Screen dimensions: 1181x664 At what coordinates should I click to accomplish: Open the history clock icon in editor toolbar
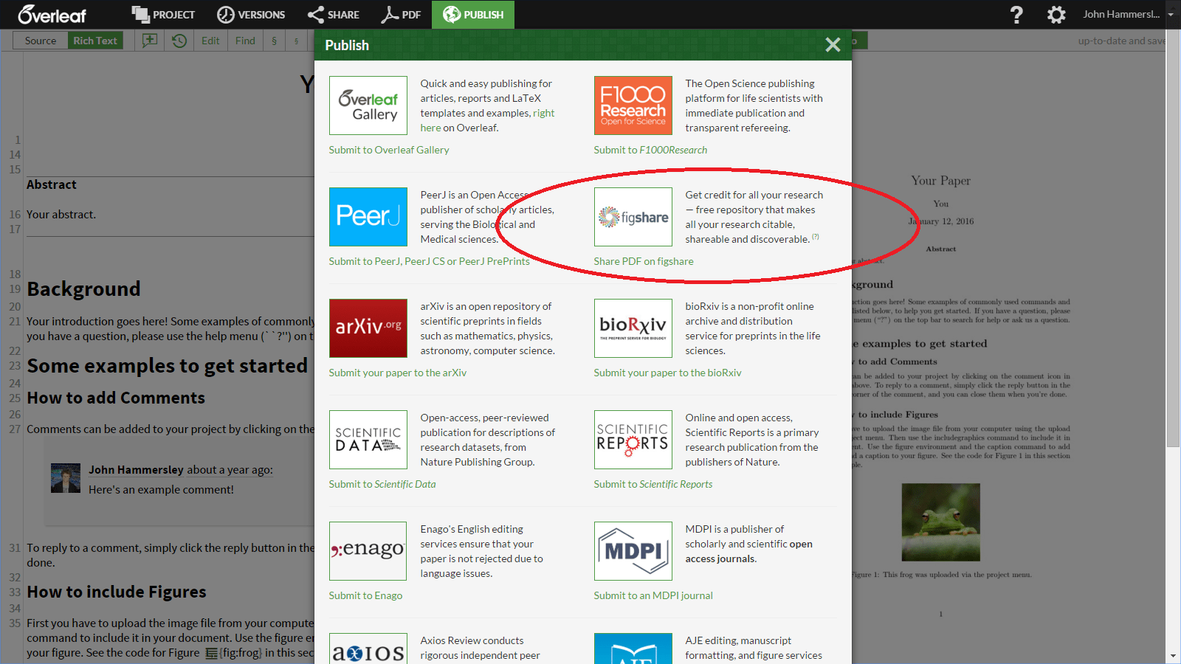coord(179,41)
